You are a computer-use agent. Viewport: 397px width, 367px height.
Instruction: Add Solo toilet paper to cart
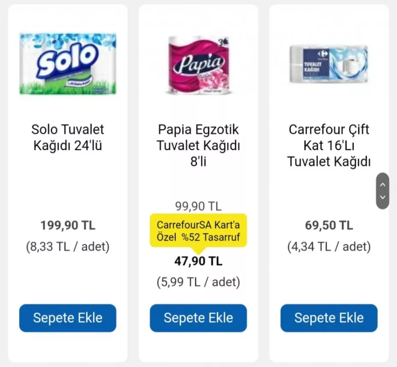click(68, 318)
